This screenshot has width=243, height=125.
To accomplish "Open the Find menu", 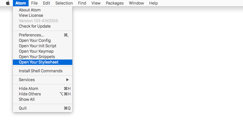I will pyautogui.click(x=82, y=3).
